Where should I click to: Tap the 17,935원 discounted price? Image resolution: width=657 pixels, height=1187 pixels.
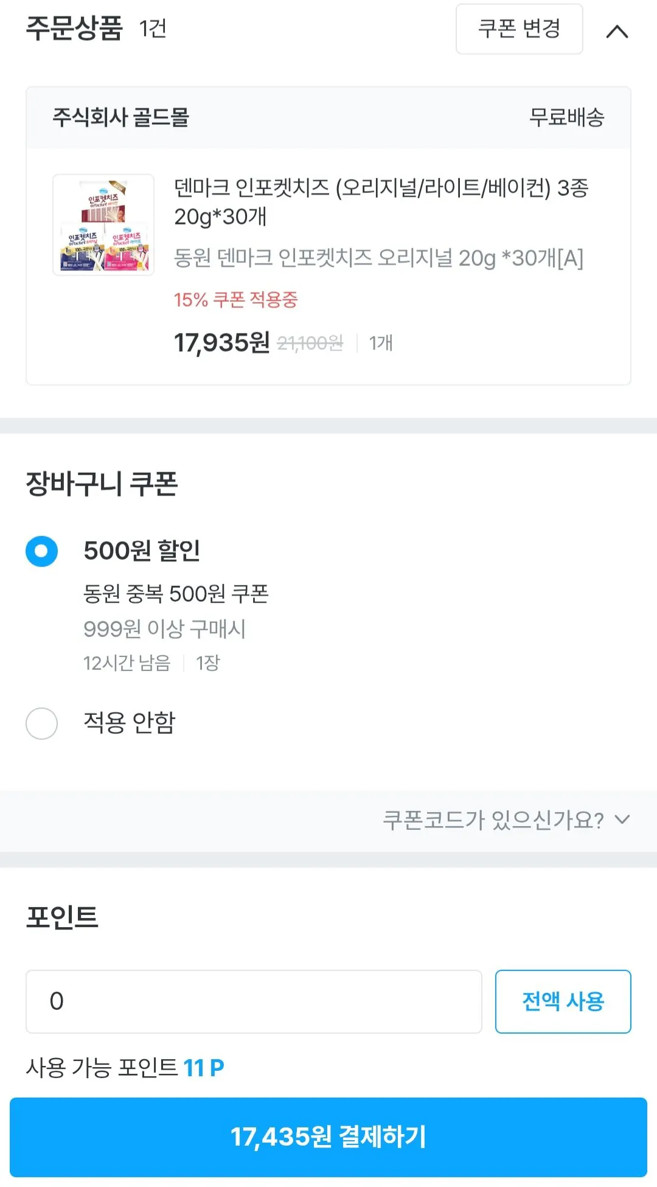222,343
